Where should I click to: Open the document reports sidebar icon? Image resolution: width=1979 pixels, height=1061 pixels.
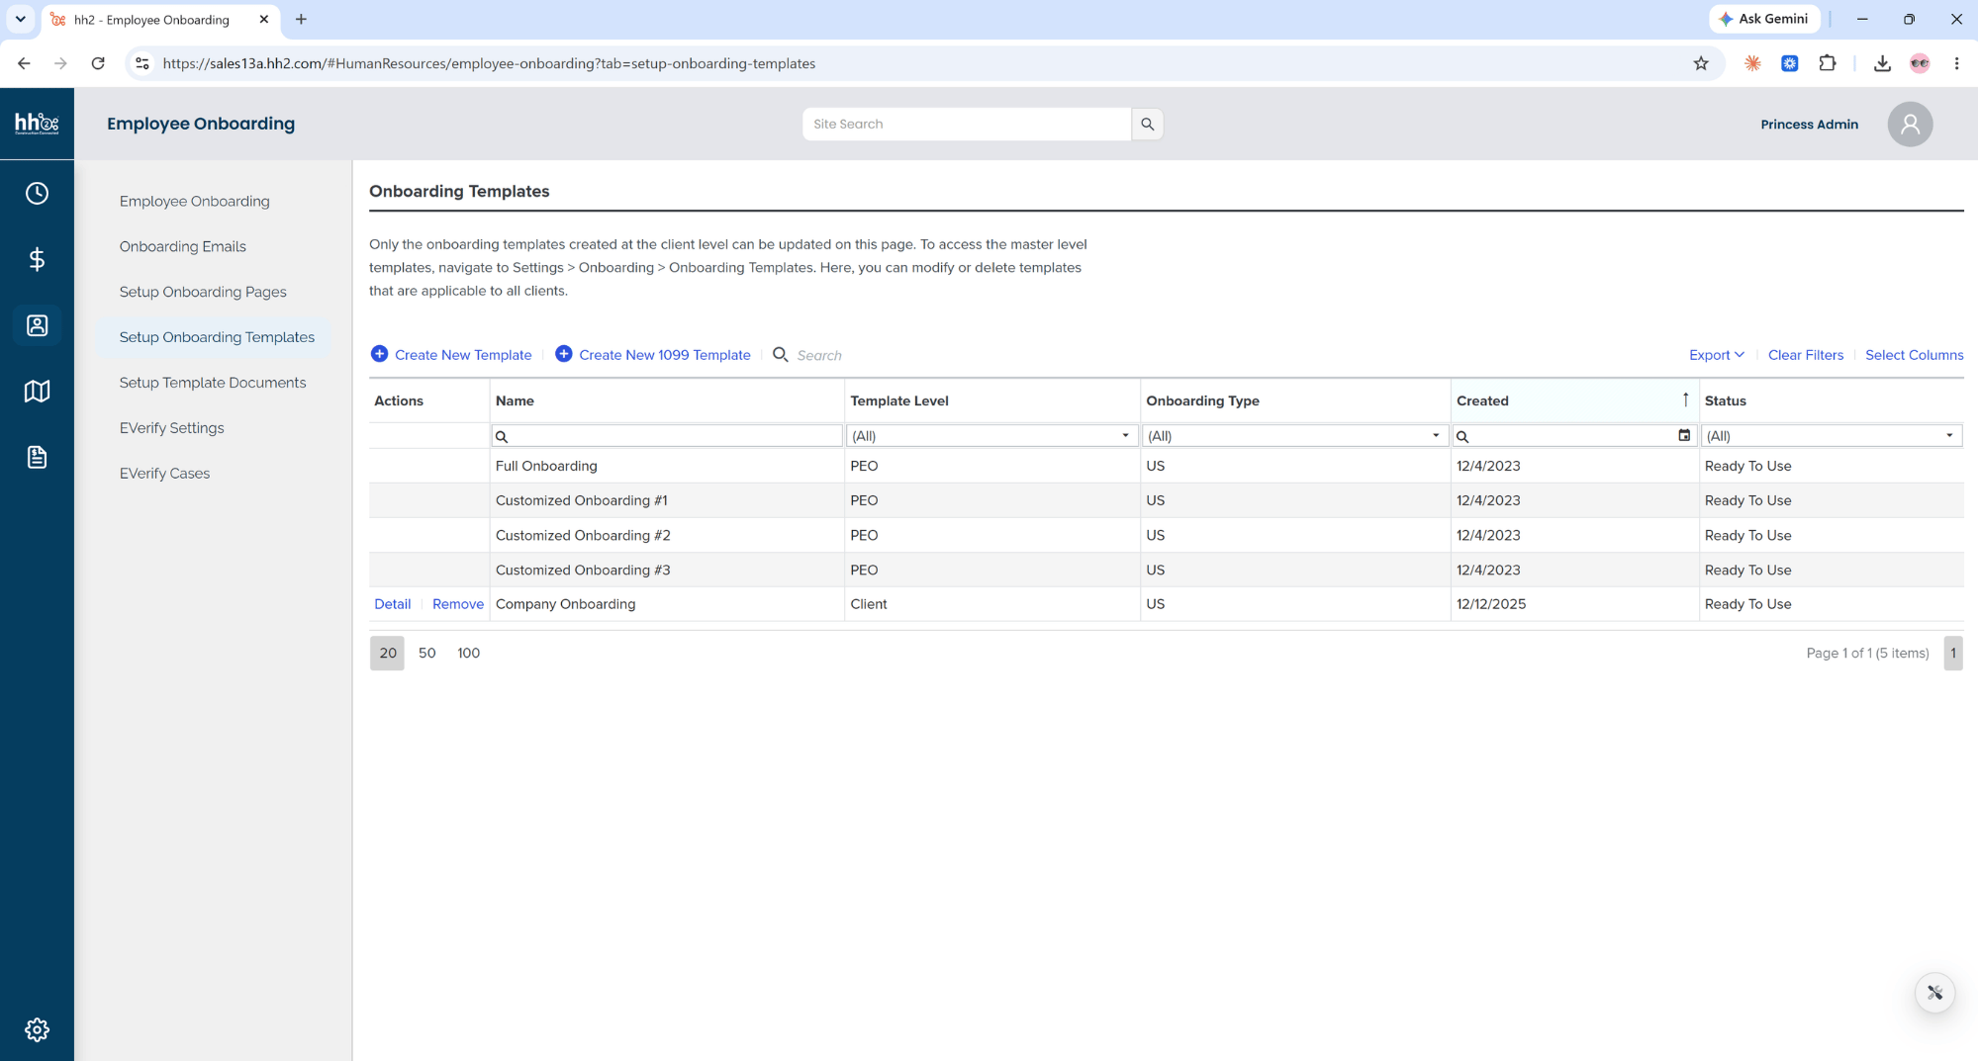coord(37,457)
